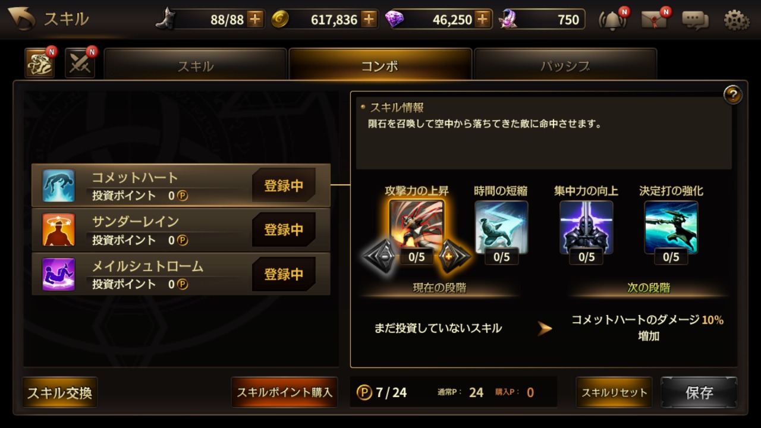
Task: Select the 時間の短縮 skill icon
Action: click(x=501, y=227)
